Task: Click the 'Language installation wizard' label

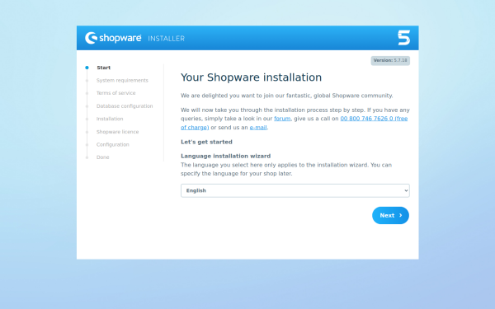Action: 225,156
